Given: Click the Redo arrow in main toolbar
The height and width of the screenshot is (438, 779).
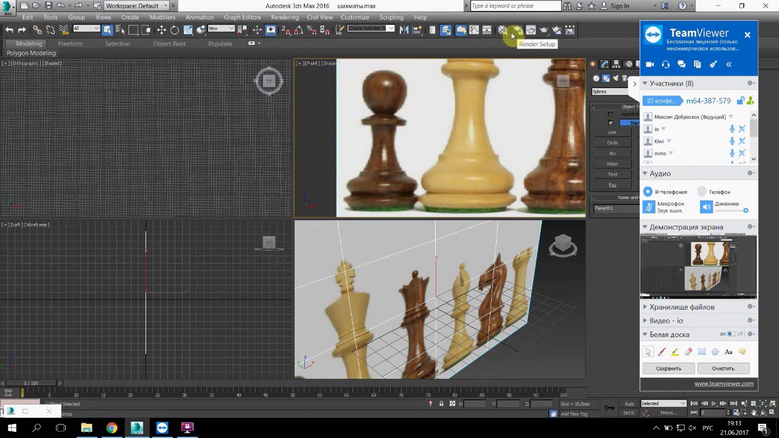Looking at the screenshot, I should (x=23, y=30).
